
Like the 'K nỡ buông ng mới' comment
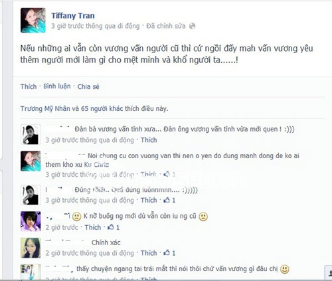(93, 227)
